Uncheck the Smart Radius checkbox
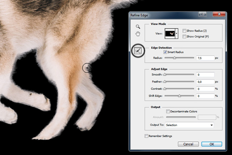 165,52
